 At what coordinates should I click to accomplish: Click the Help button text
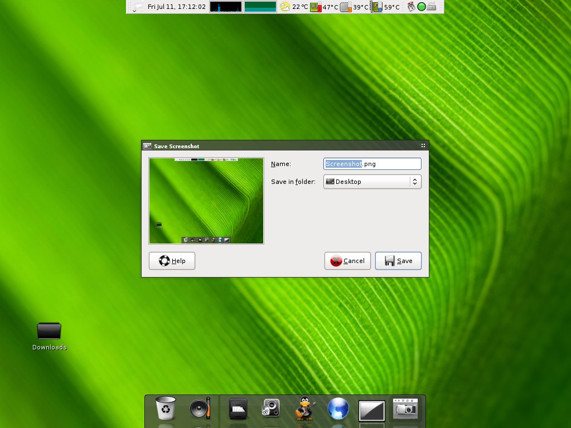click(178, 261)
